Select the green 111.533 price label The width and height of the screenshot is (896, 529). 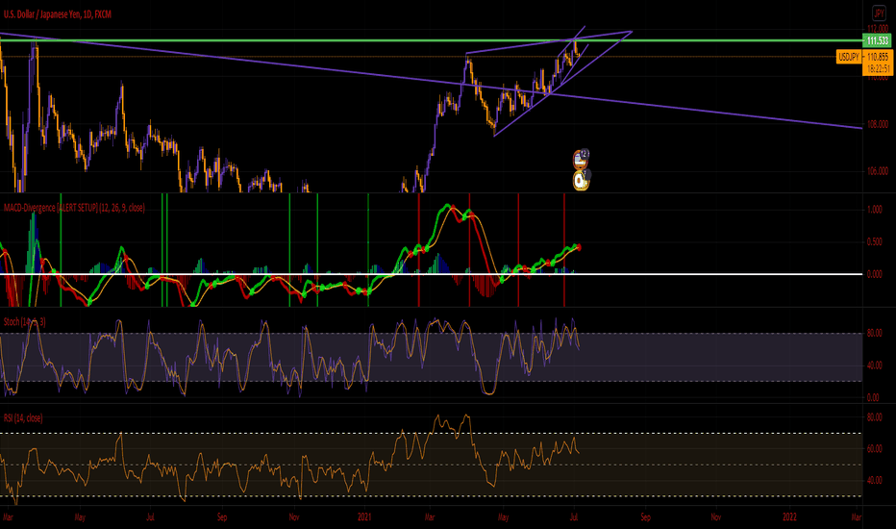click(877, 40)
